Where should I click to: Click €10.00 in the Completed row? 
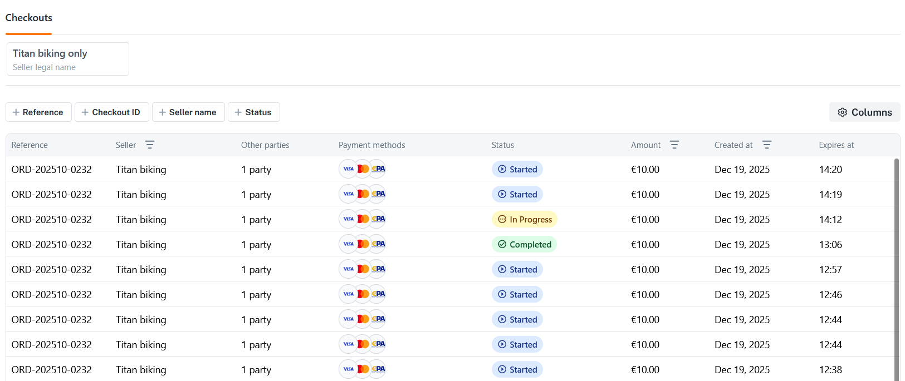645,244
